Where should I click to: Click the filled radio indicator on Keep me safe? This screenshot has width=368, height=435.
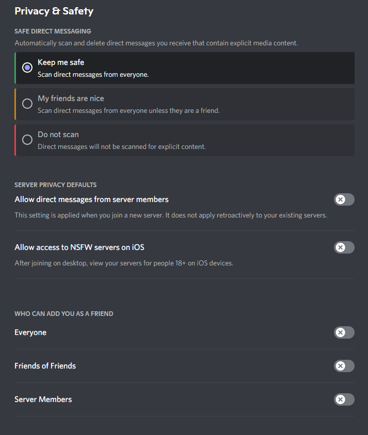pyautogui.click(x=27, y=67)
